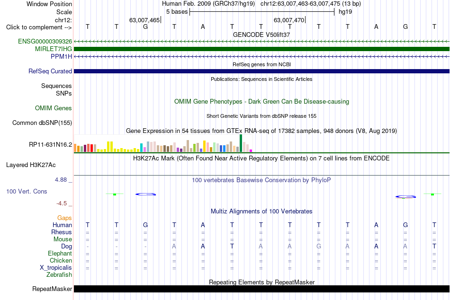Select the OMIM Genes label
The height and width of the screenshot is (300, 450).
(x=54, y=108)
